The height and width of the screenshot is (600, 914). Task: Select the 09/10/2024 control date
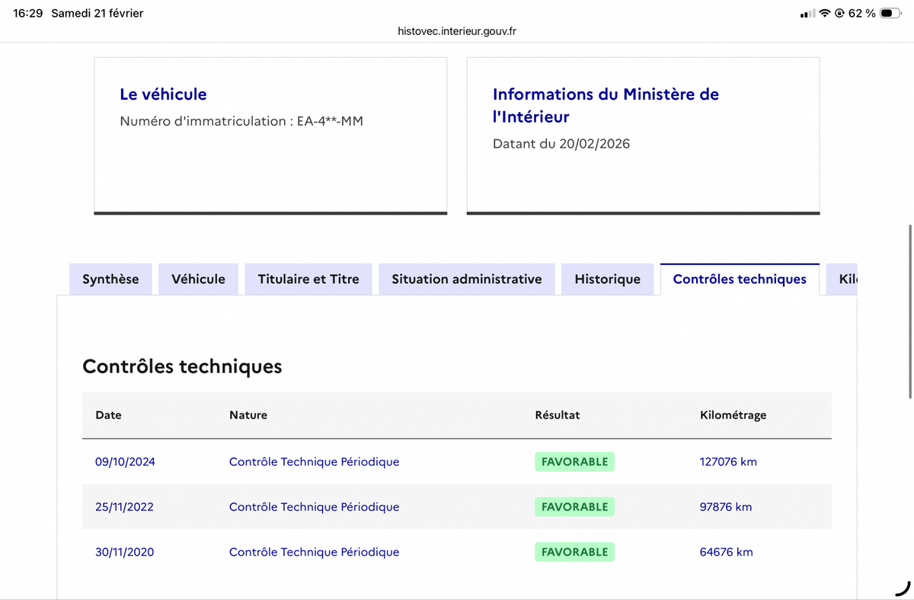[x=125, y=461]
